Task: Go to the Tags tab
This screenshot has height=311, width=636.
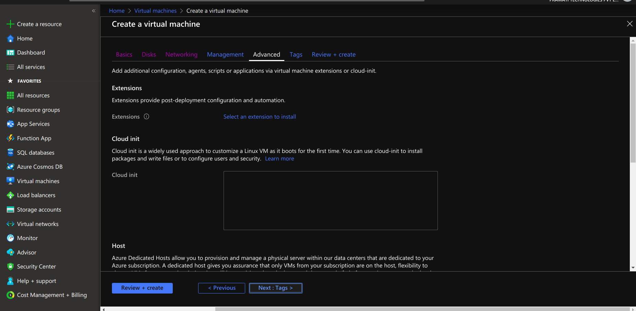Action: point(296,55)
